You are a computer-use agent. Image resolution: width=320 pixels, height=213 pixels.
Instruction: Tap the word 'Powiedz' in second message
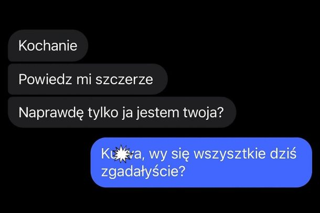click(45, 79)
